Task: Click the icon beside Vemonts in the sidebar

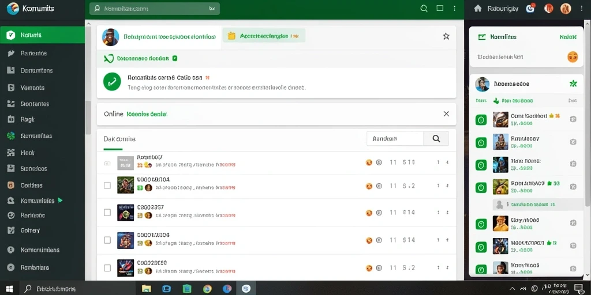Action: coord(11,88)
